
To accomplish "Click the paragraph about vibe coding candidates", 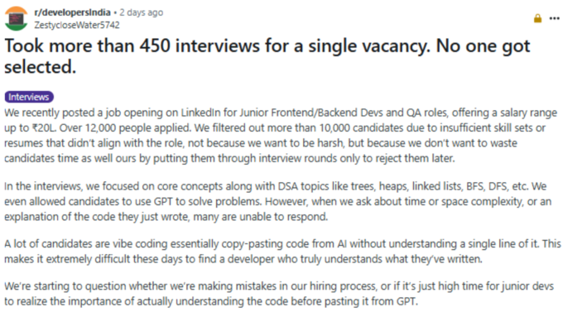I will [282, 252].
